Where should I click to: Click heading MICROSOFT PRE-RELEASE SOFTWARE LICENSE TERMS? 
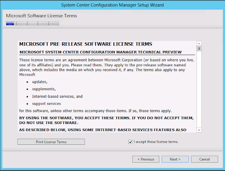(x=86, y=44)
